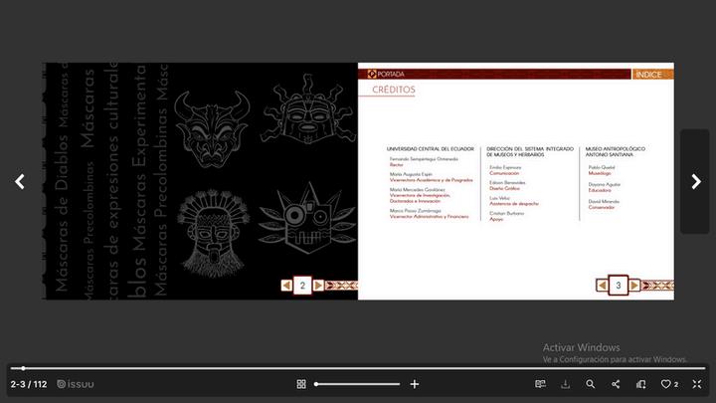Click the horned devil mask illustration
Image resolution: width=716 pixels, height=403 pixels.
(x=212, y=128)
